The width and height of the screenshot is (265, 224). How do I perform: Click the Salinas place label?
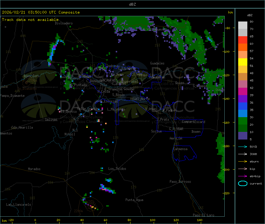51,120
